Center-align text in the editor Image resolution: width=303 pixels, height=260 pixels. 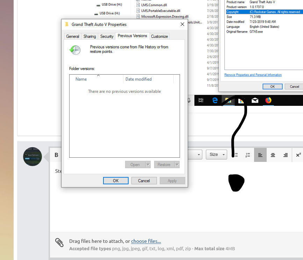pyautogui.click(x=273, y=155)
